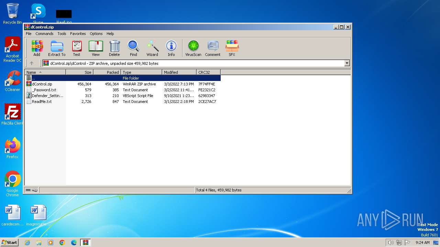440x247 pixels.
Task: Open the Find tool
Action: (133, 48)
